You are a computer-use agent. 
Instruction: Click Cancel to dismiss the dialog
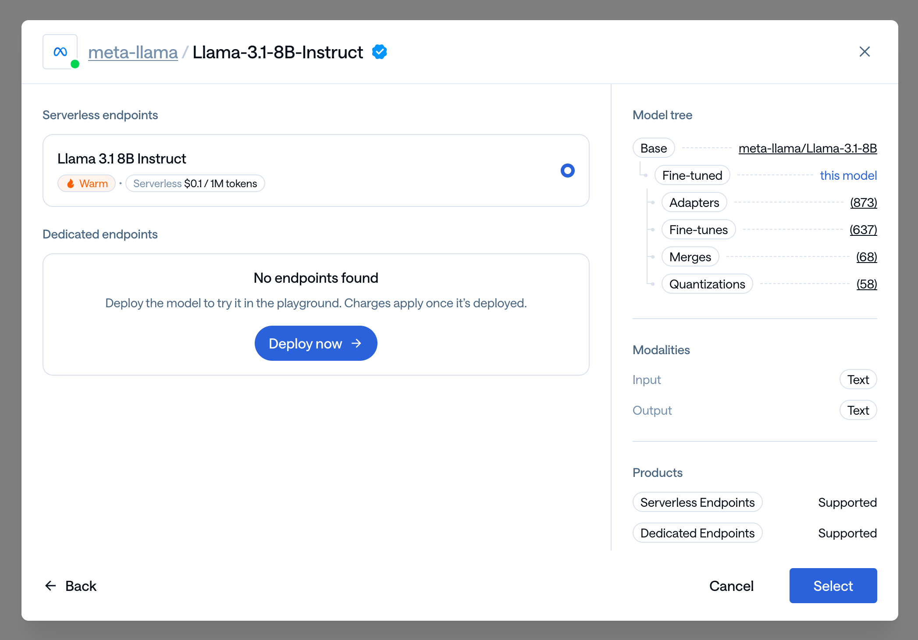pos(731,586)
